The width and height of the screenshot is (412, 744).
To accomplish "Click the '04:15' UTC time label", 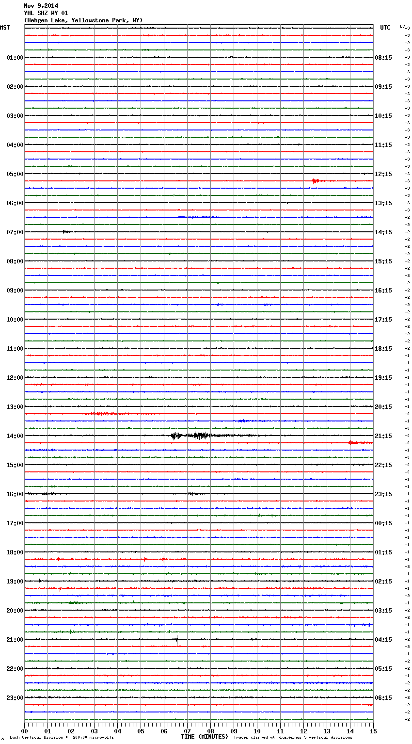I will tap(383, 640).
